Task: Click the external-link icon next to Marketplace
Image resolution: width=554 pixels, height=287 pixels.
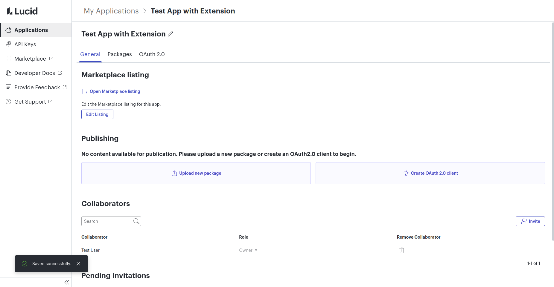Action: pyautogui.click(x=51, y=59)
